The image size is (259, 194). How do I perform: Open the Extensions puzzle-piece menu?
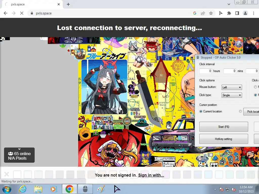pos(229,13)
